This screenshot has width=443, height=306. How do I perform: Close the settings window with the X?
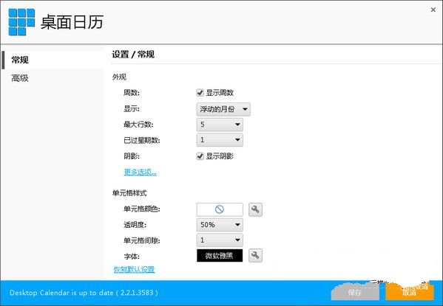click(x=433, y=10)
